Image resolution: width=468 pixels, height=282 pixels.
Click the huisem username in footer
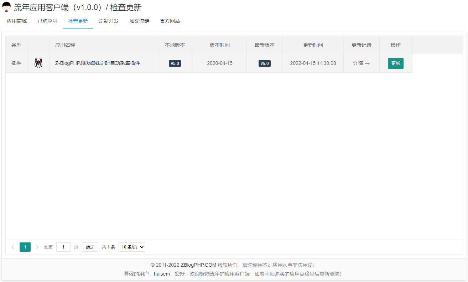[x=162, y=274]
